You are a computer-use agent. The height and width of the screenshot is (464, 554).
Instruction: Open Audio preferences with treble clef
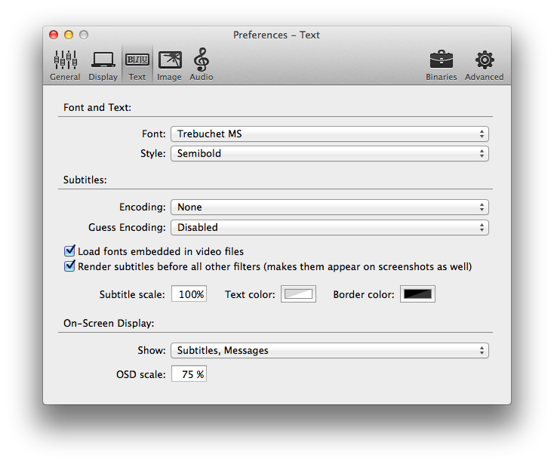[x=201, y=65]
